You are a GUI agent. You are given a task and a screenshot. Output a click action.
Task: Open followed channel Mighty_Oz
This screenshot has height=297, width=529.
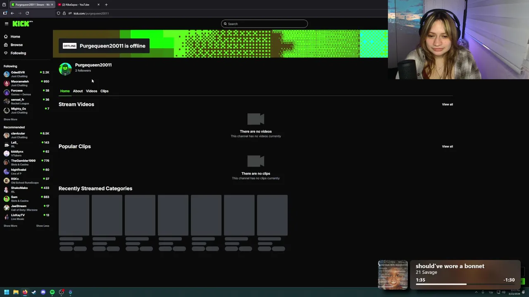(x=26, y=111)
